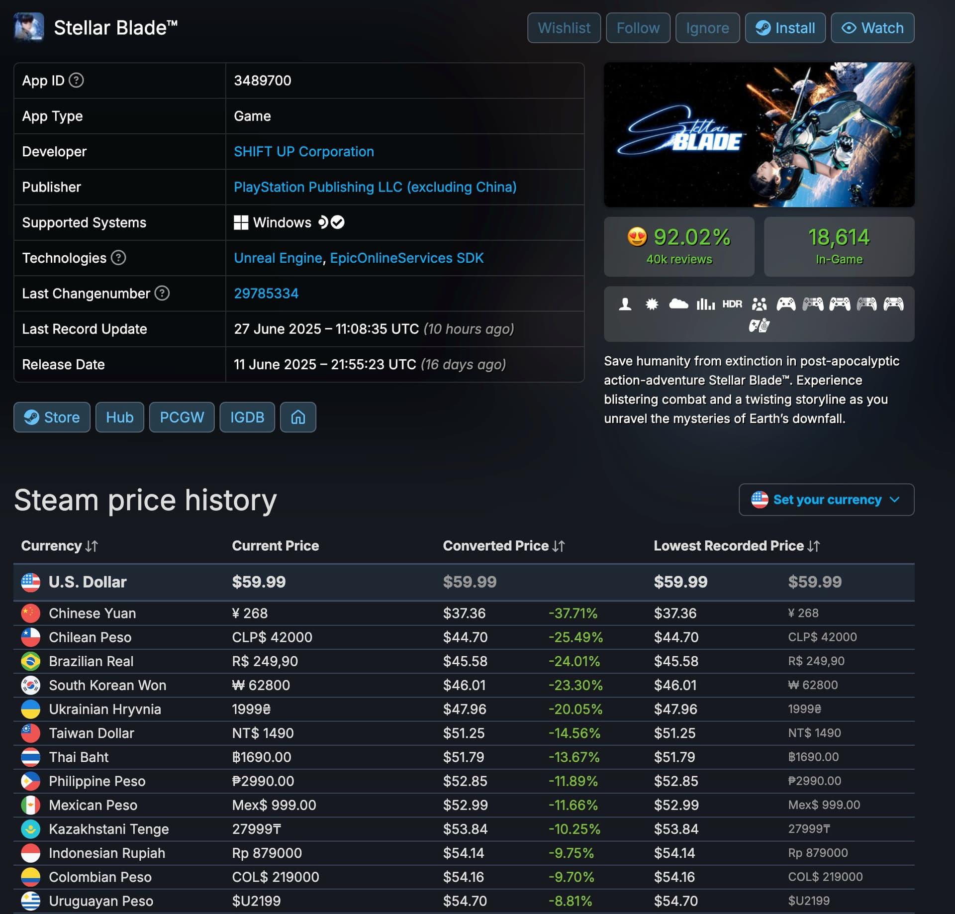The height and width of the screenshot is (914, 955).
Task: Click the App ID value 3489700
Action: pyautogui.click(x=263, y=80)
